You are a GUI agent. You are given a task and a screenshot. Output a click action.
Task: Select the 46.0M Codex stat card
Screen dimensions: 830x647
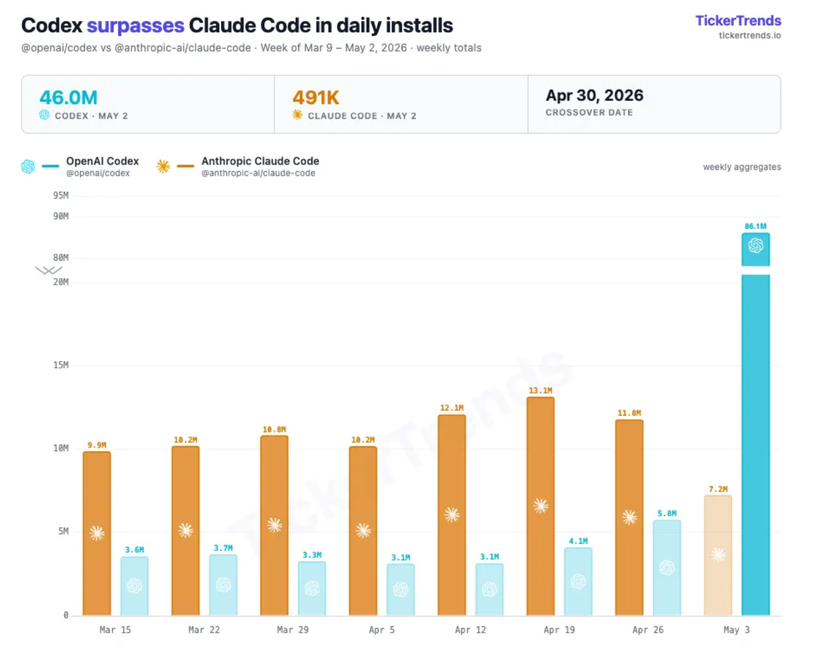(x=148, y=104)
